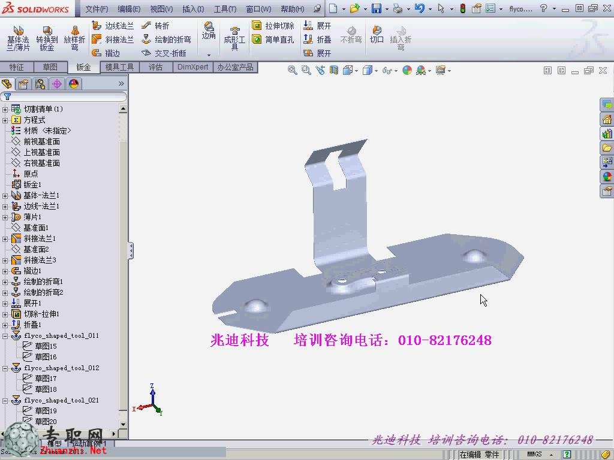
Task: Click the Corners (边角) tool icon
Action: pos(209,31)
